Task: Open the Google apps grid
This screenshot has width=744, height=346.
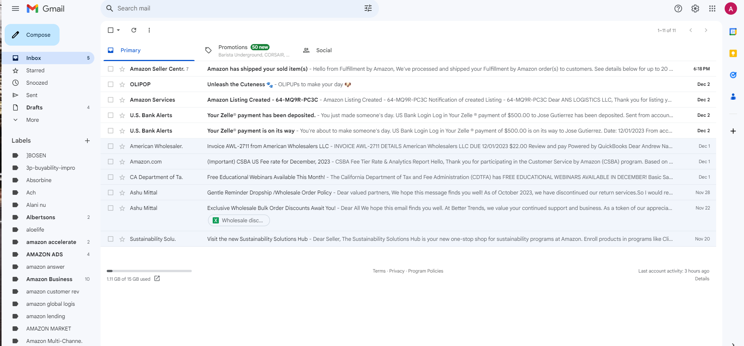Action: coord(712,9)
